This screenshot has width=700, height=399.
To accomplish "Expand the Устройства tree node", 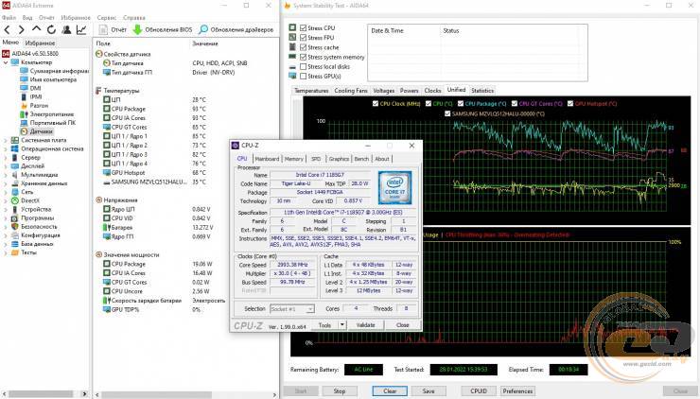I will (x=6, y=209).
